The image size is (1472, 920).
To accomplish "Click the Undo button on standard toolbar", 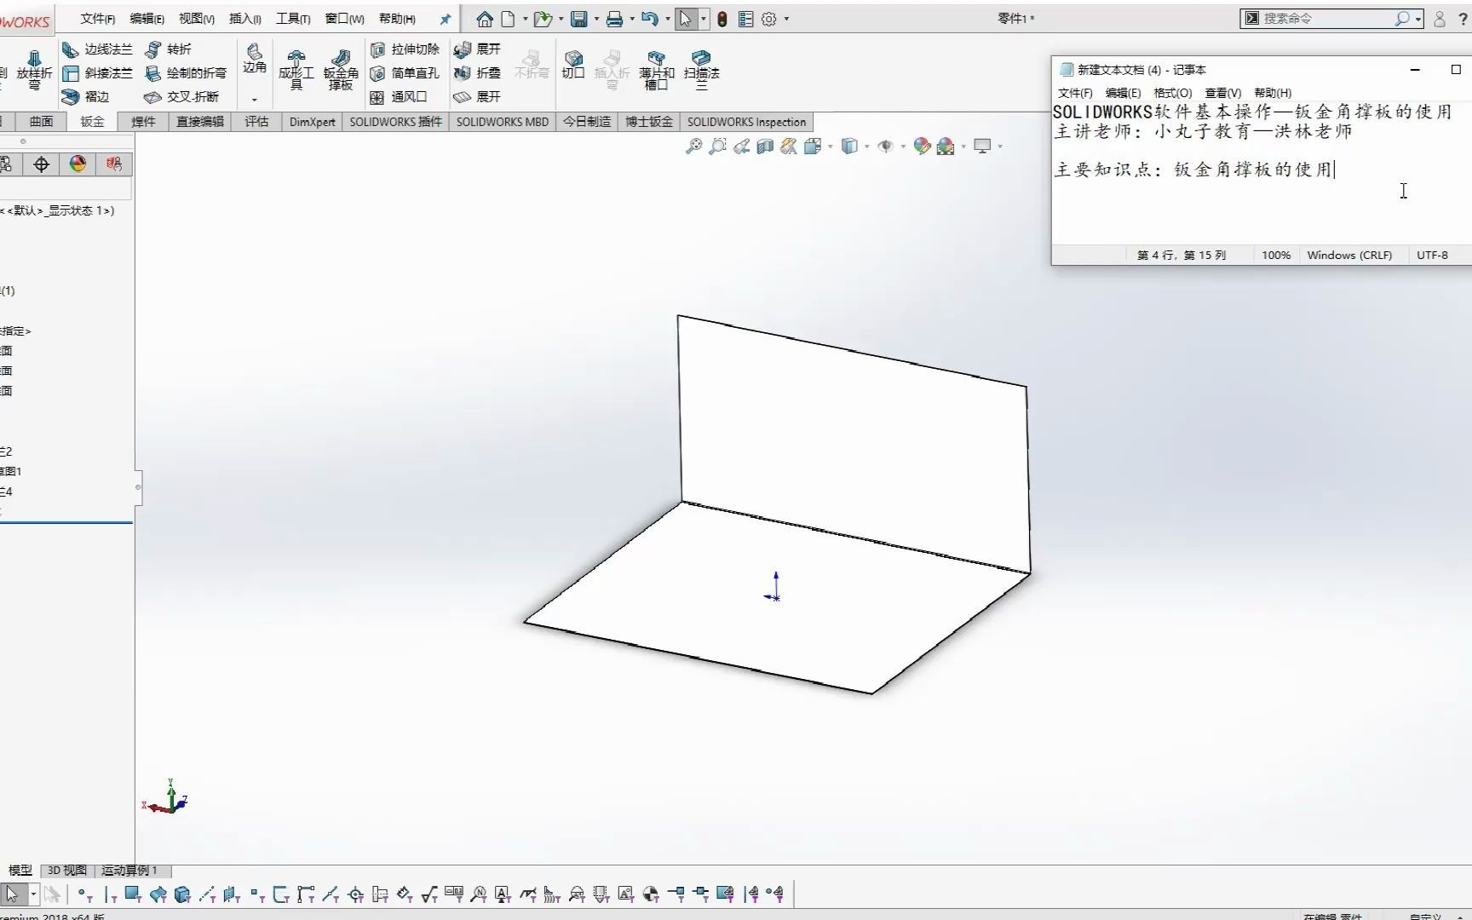I will pyautogui.click(x=649, y=18).
